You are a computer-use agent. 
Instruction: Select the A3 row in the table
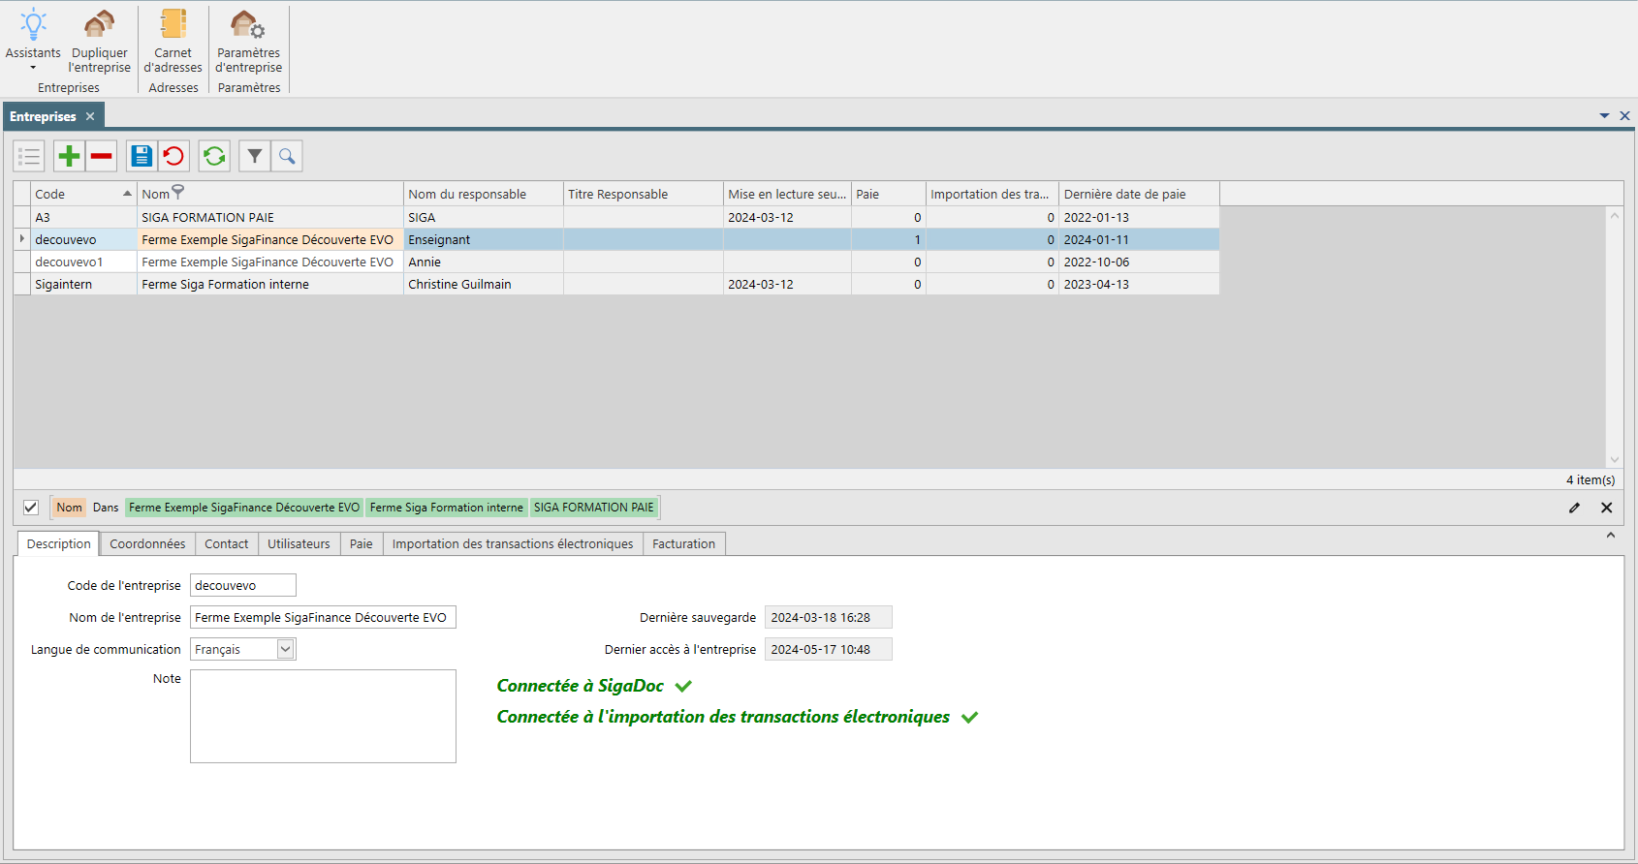pos(616,218)
